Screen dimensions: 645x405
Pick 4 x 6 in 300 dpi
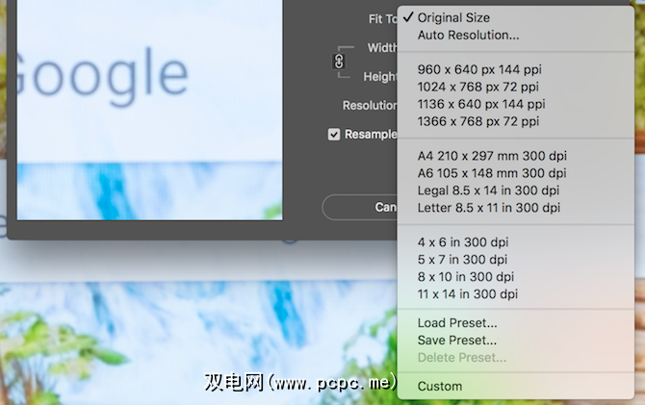[x=515, y=242]
